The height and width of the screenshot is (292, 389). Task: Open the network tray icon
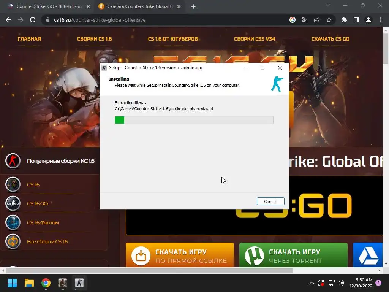pyautogui.click(x=331, y=283)
